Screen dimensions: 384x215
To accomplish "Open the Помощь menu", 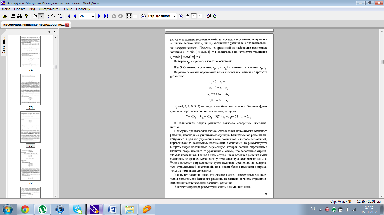I will click(x=83, y=9).
